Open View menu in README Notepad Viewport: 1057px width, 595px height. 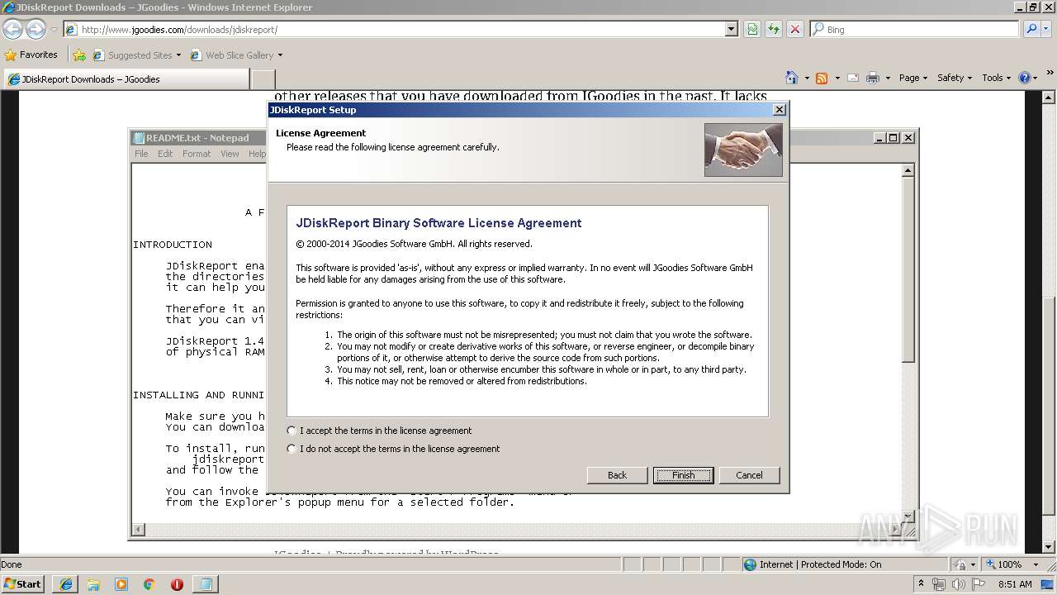pyautogui.click(x=230, y=154)
